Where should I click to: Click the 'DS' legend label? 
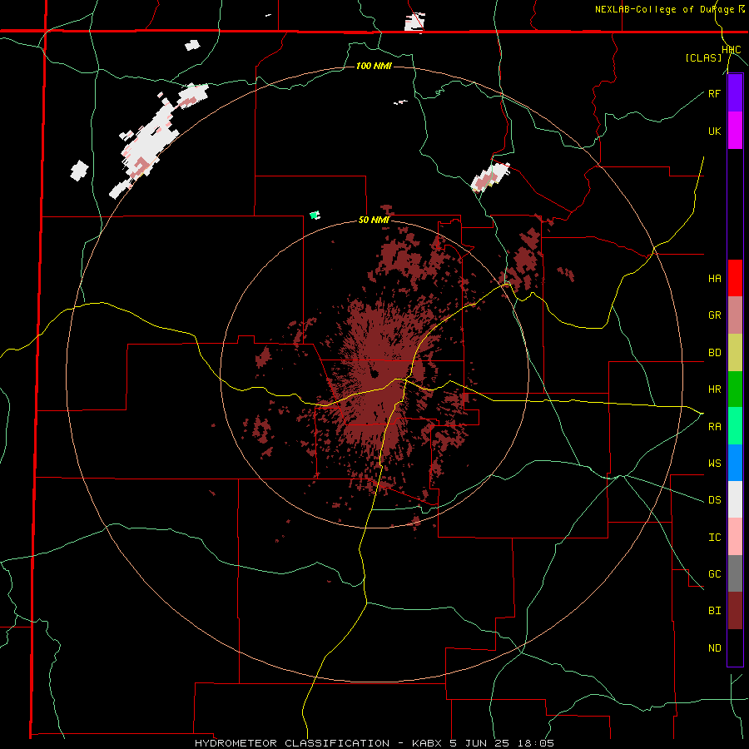714,500
